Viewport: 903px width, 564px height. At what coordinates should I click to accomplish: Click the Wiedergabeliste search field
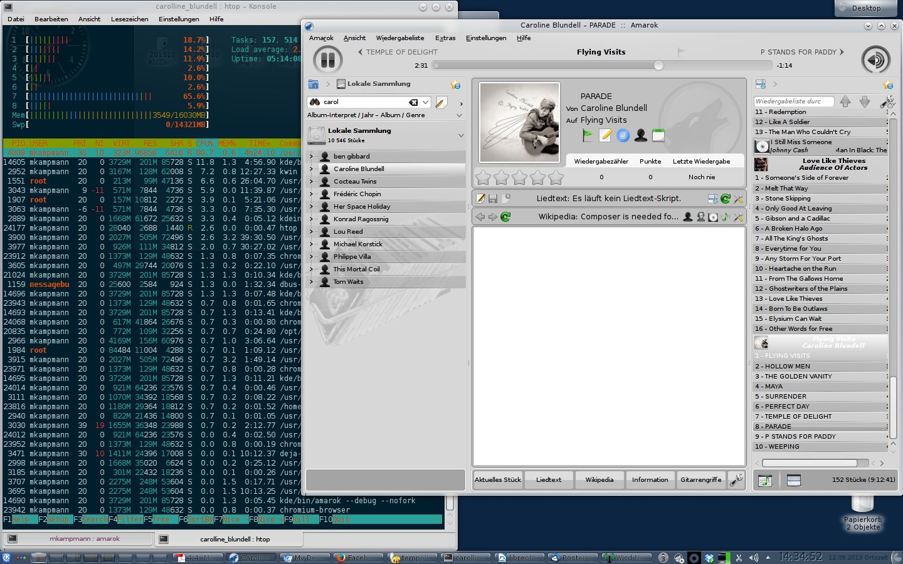(x=793, y=102)
